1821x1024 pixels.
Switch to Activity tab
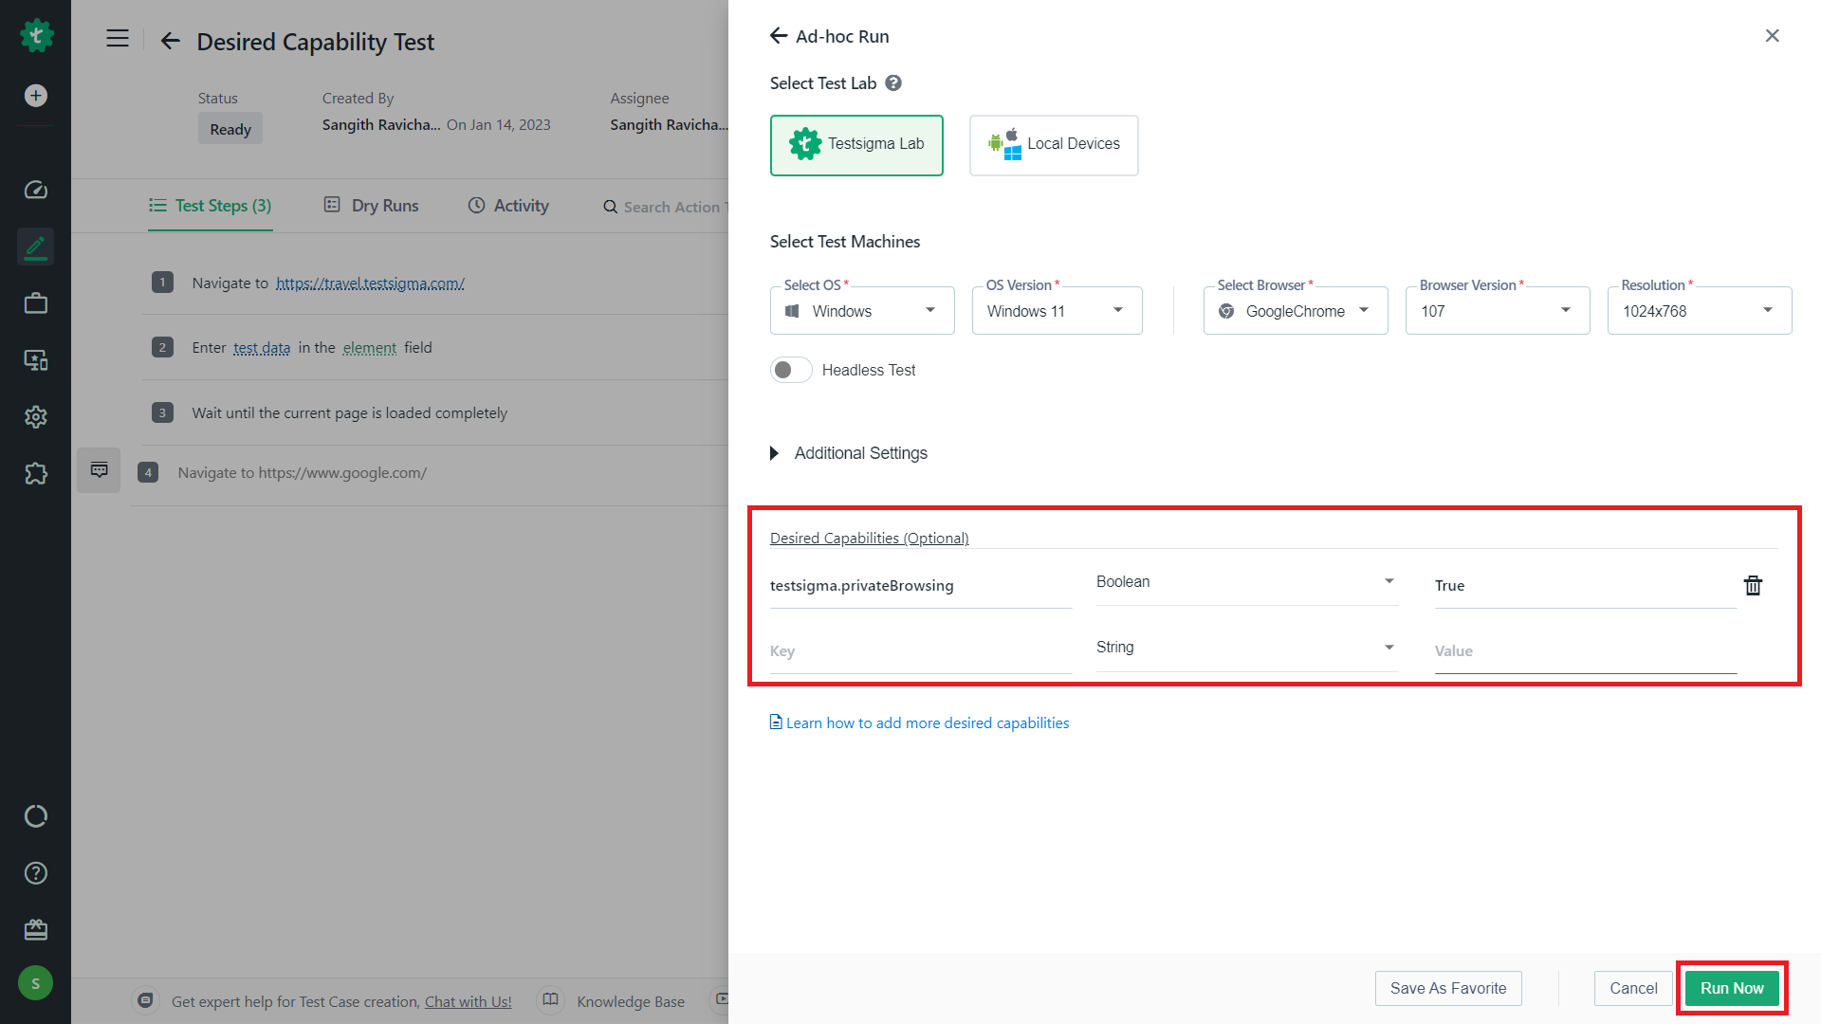[508, 206]
